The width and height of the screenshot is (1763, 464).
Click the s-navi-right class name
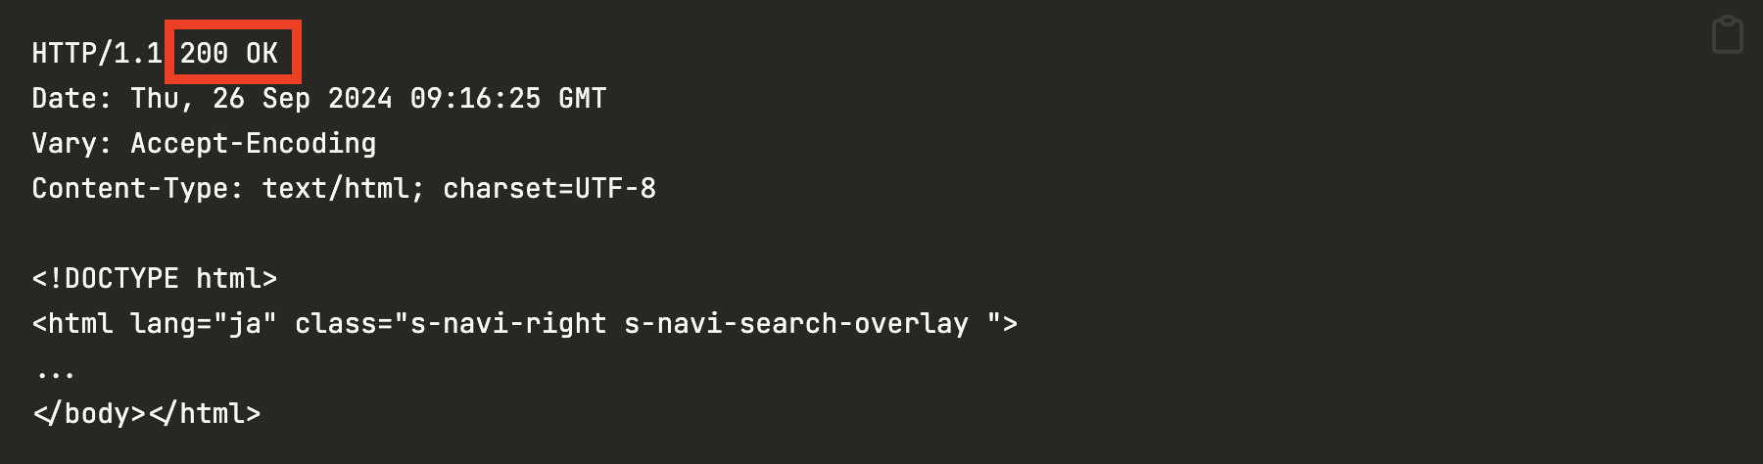[x=508, y=323]
